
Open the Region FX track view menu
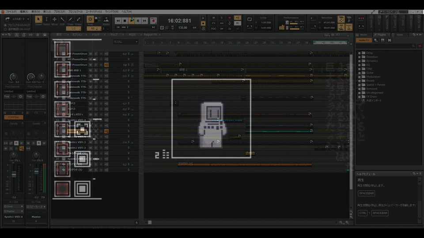point(152,35)
